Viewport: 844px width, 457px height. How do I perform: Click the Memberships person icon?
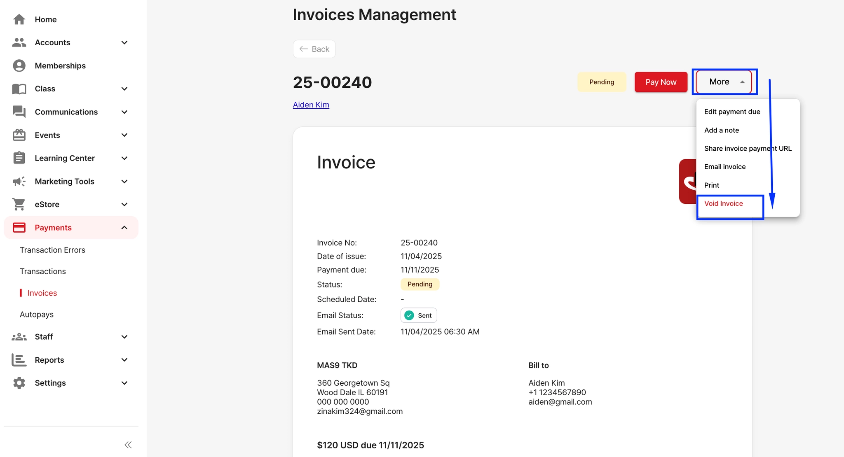19,66
